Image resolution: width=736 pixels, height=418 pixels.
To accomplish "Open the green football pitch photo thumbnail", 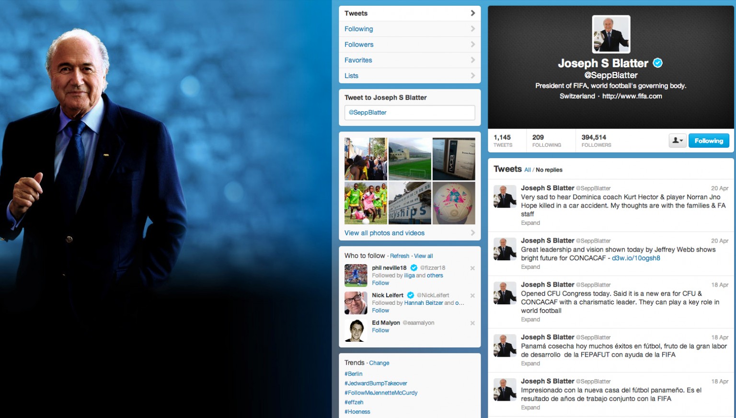I will 410,159.
